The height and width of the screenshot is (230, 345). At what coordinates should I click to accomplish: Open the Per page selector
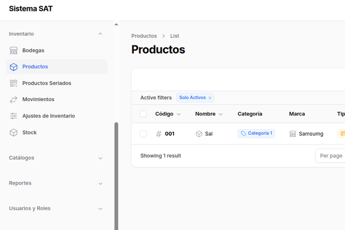(331, 156)
